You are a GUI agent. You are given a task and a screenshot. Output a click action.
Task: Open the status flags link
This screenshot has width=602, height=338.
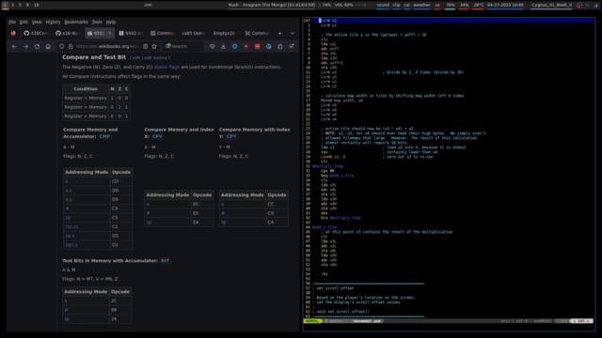click(x=166, y=67)
